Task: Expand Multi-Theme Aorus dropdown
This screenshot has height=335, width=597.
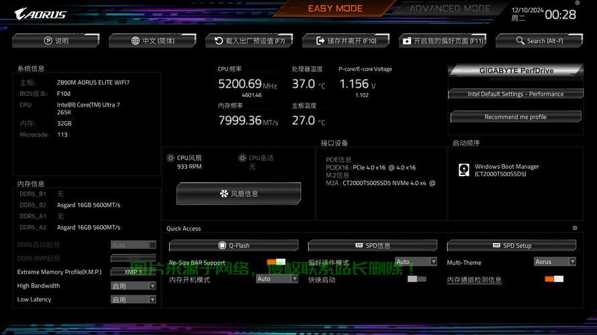Action: point(555,262)
